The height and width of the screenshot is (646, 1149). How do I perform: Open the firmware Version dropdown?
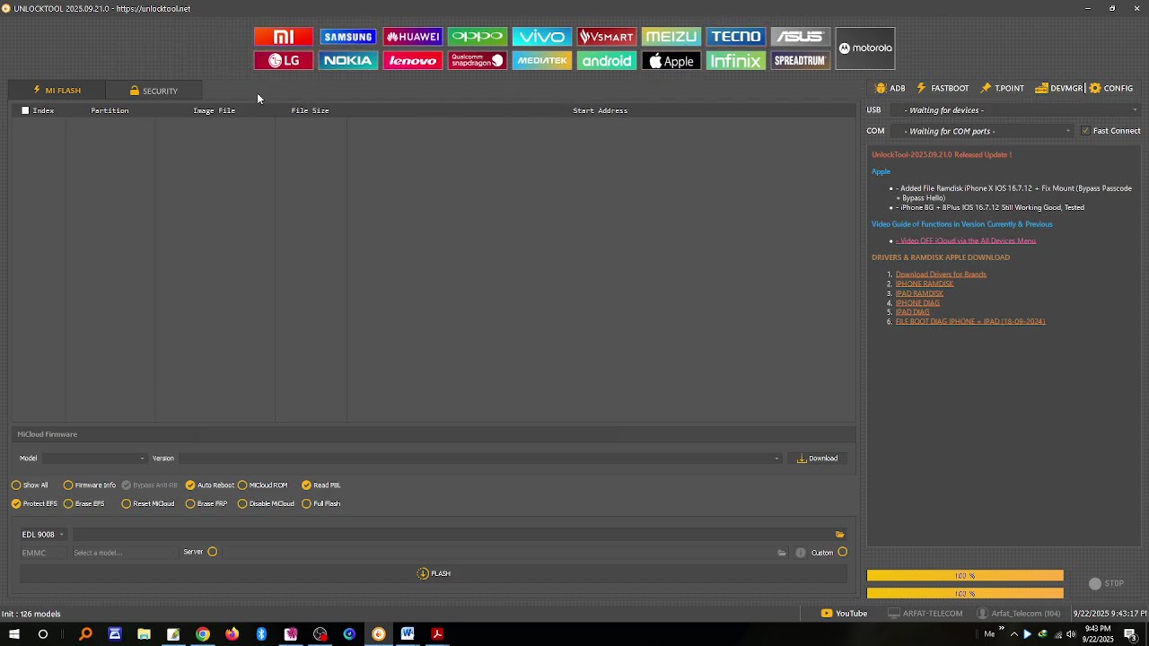[x=480, y=458]
